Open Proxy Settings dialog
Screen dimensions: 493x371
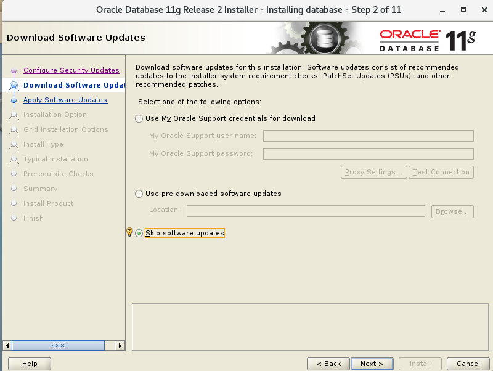pos(373,172)
